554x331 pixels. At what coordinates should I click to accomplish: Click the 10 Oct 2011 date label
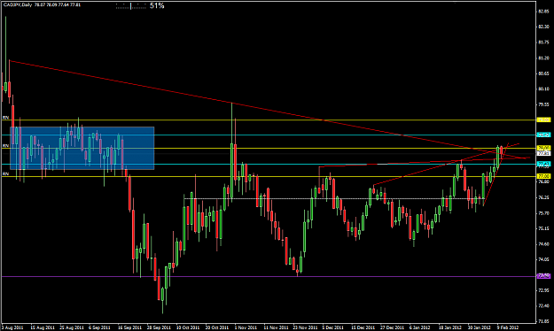188,327
